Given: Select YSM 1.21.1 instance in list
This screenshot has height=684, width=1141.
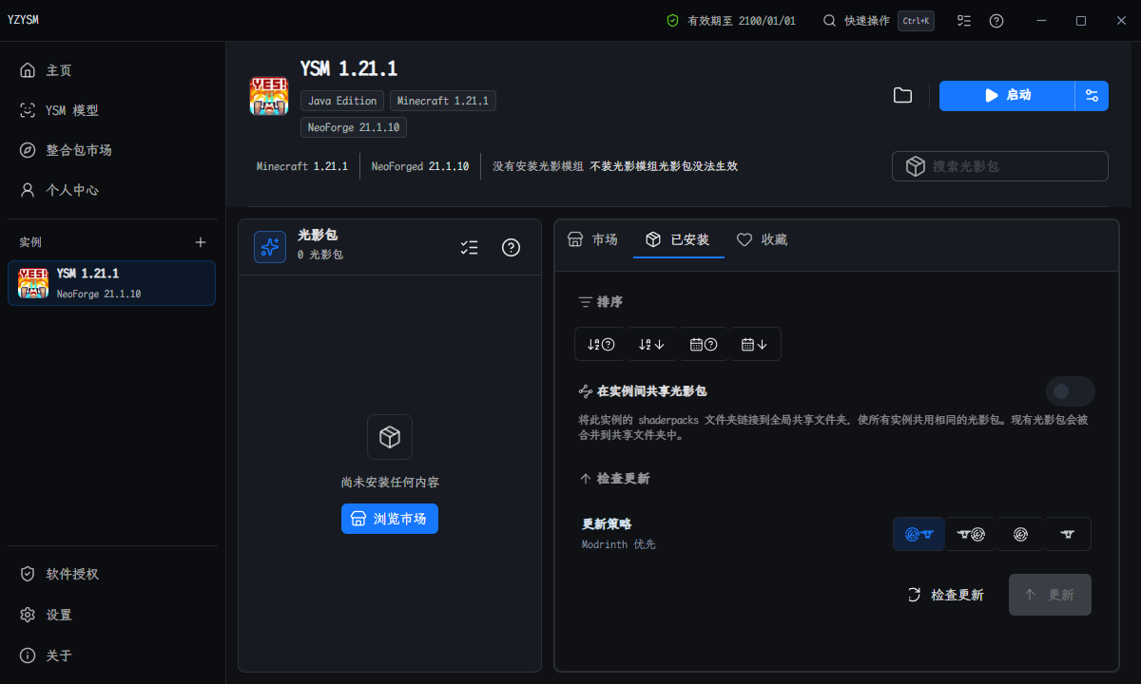Looking at the screenshot, I should [x=112, y=283].
